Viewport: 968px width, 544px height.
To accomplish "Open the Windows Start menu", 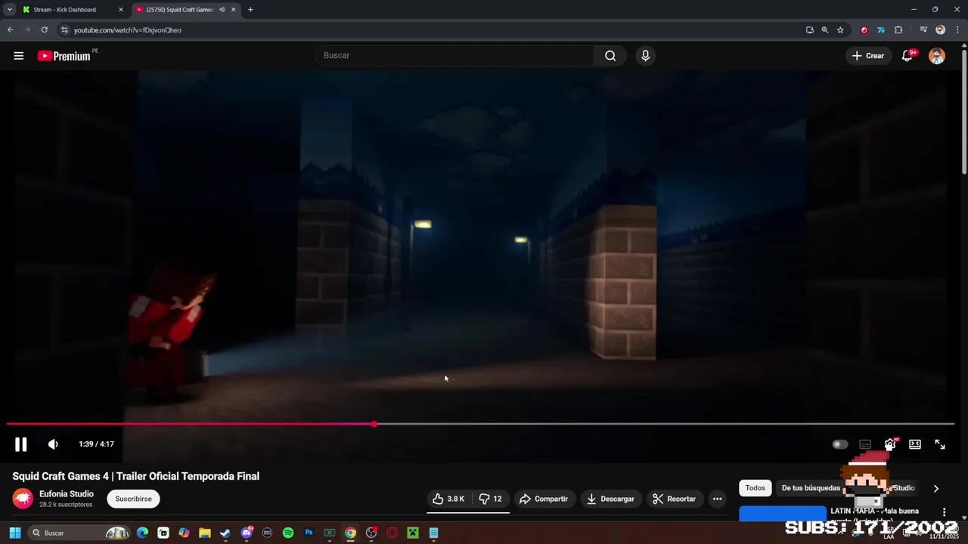I will [x=14, y=533].
